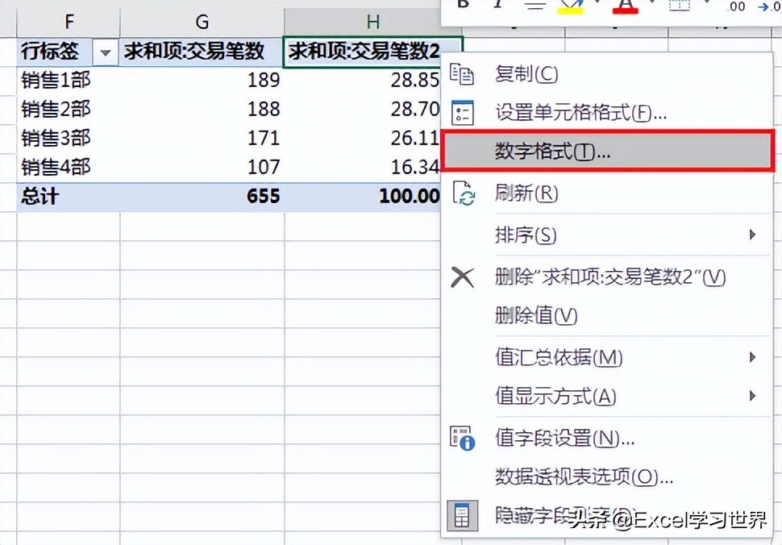Click the cell showing 26.11
The height and width of the screenshot is (545, 782).
[x=363, y=138]
